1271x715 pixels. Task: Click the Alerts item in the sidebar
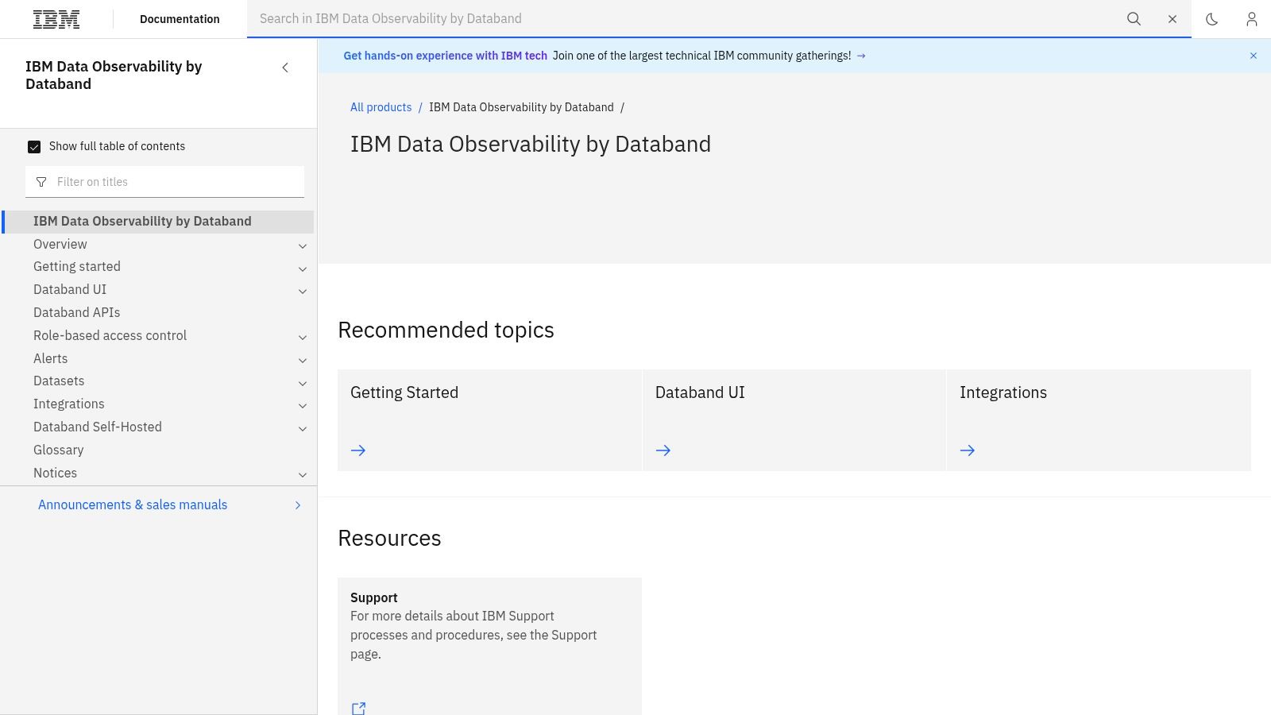[x=51, y=358]
